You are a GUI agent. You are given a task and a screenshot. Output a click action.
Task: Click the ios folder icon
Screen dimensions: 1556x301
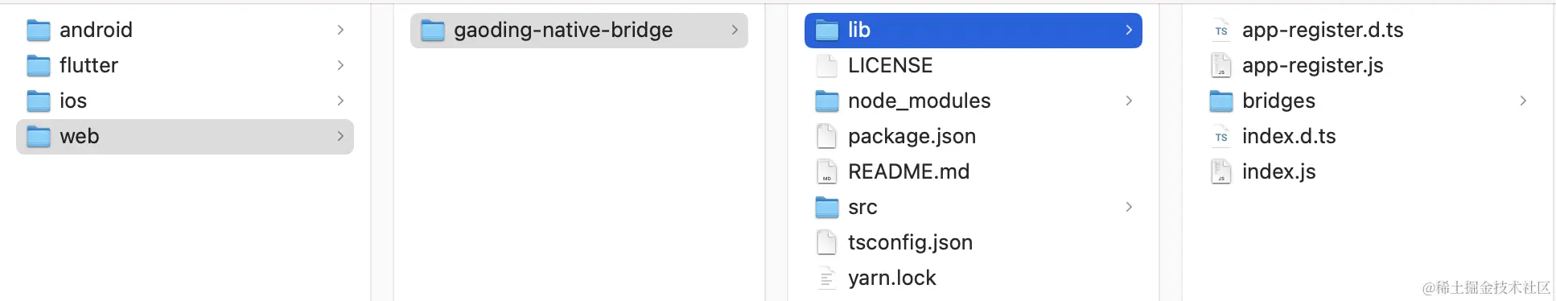tap(39, 101)
